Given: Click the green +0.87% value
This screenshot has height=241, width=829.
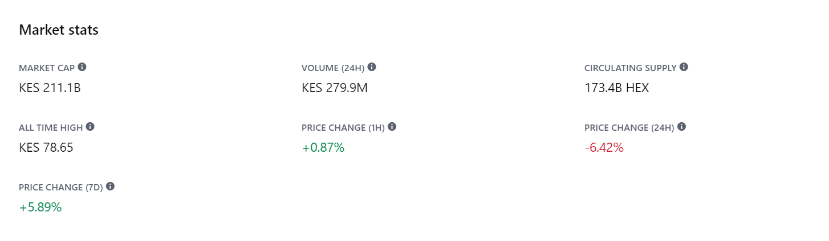Looking at the screenshot, I should click(x=323, y=148).
